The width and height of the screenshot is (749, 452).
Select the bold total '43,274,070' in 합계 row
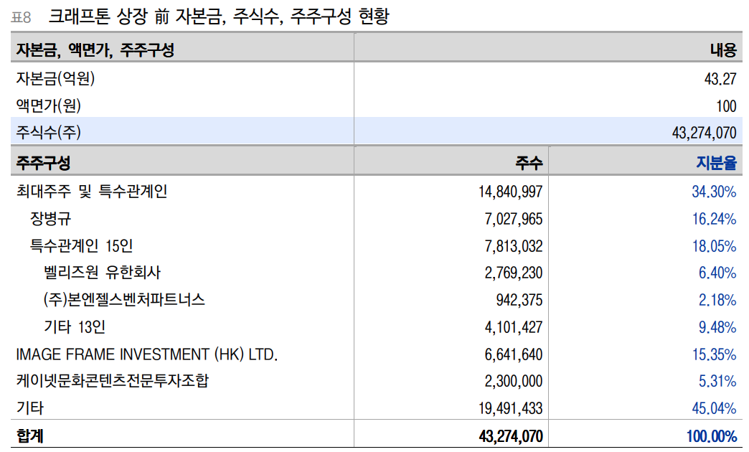[511, 436]
